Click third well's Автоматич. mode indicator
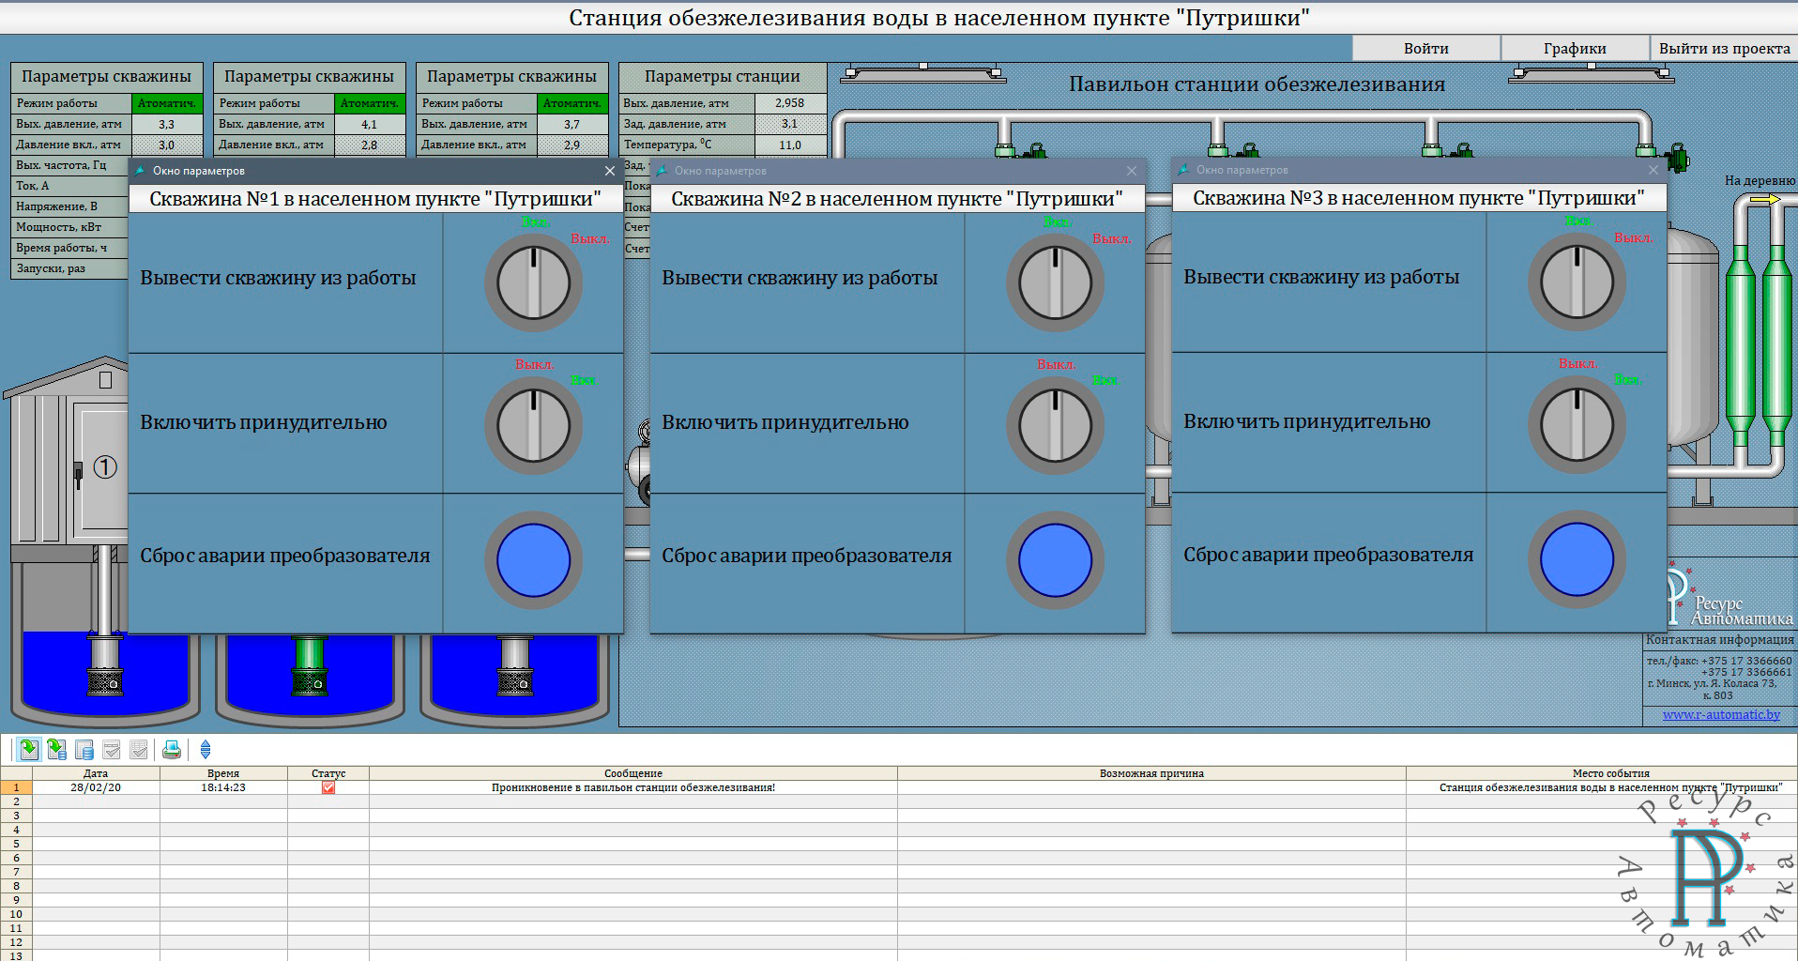 pos(572,103)
